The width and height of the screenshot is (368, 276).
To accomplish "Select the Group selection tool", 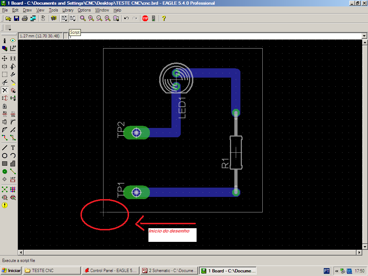I will 4,74.
